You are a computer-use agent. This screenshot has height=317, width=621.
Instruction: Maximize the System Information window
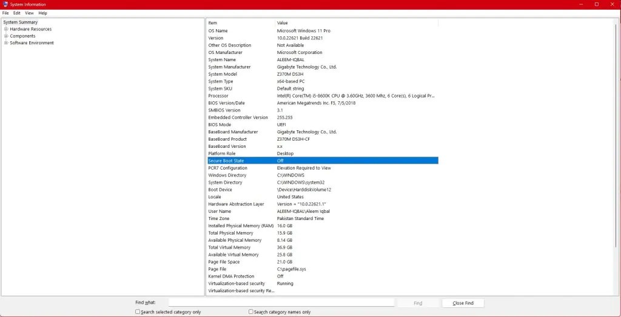[x=597, y=4]
